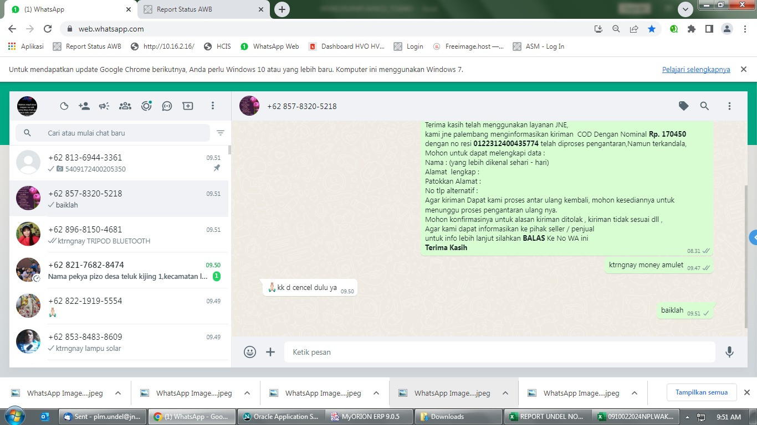Open tab search dropdown arrow in title bar

tap(686, 9)
